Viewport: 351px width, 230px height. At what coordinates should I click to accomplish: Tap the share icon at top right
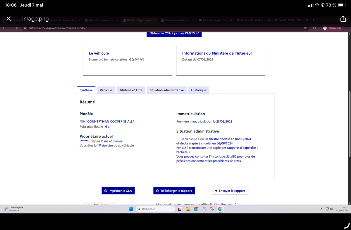(x=343, y=18)
